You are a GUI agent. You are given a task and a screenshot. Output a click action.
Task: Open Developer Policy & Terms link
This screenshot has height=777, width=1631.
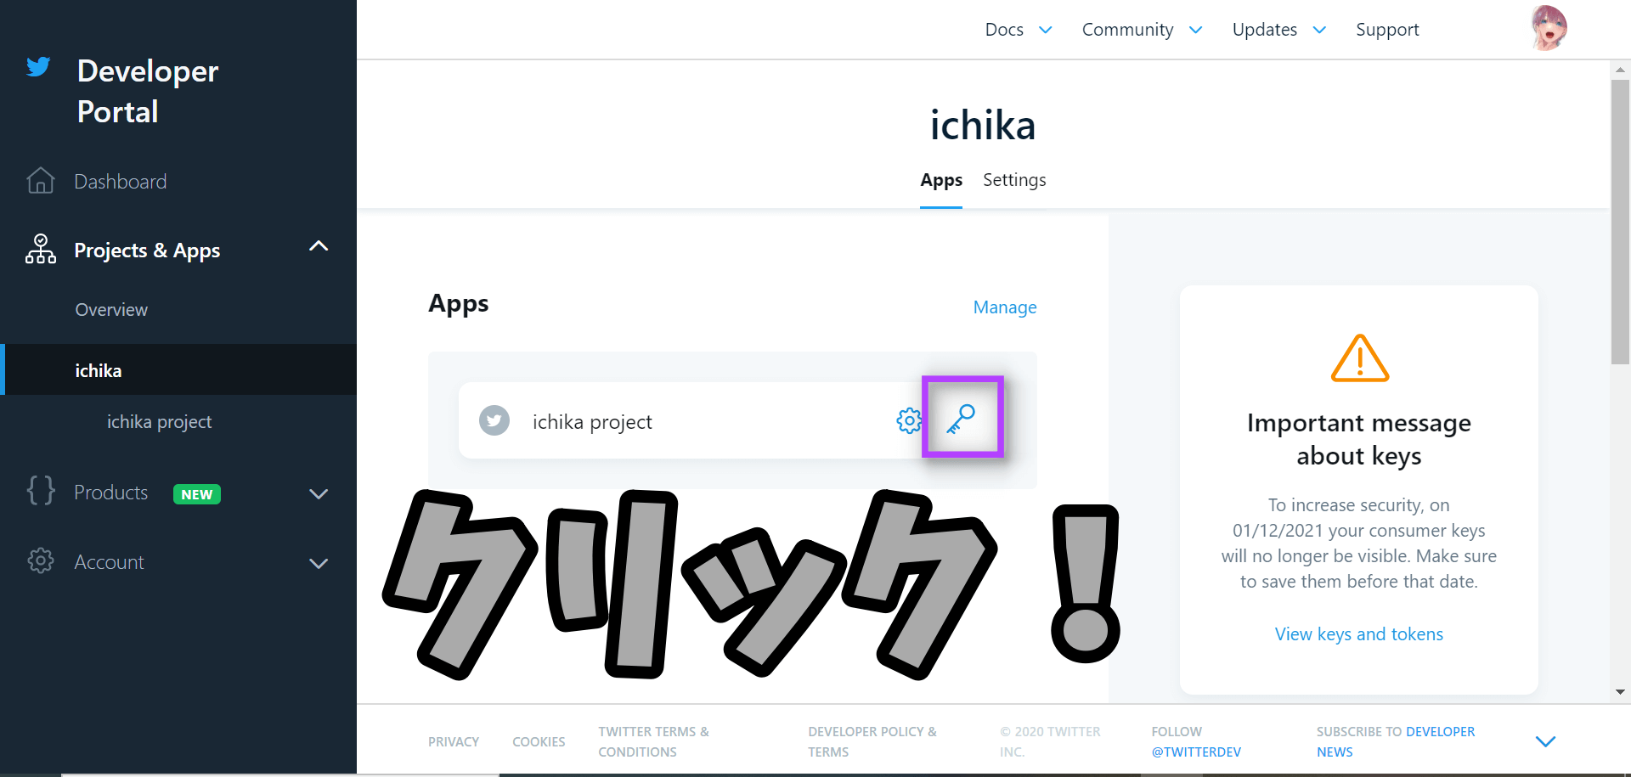[x=872, y=742]
